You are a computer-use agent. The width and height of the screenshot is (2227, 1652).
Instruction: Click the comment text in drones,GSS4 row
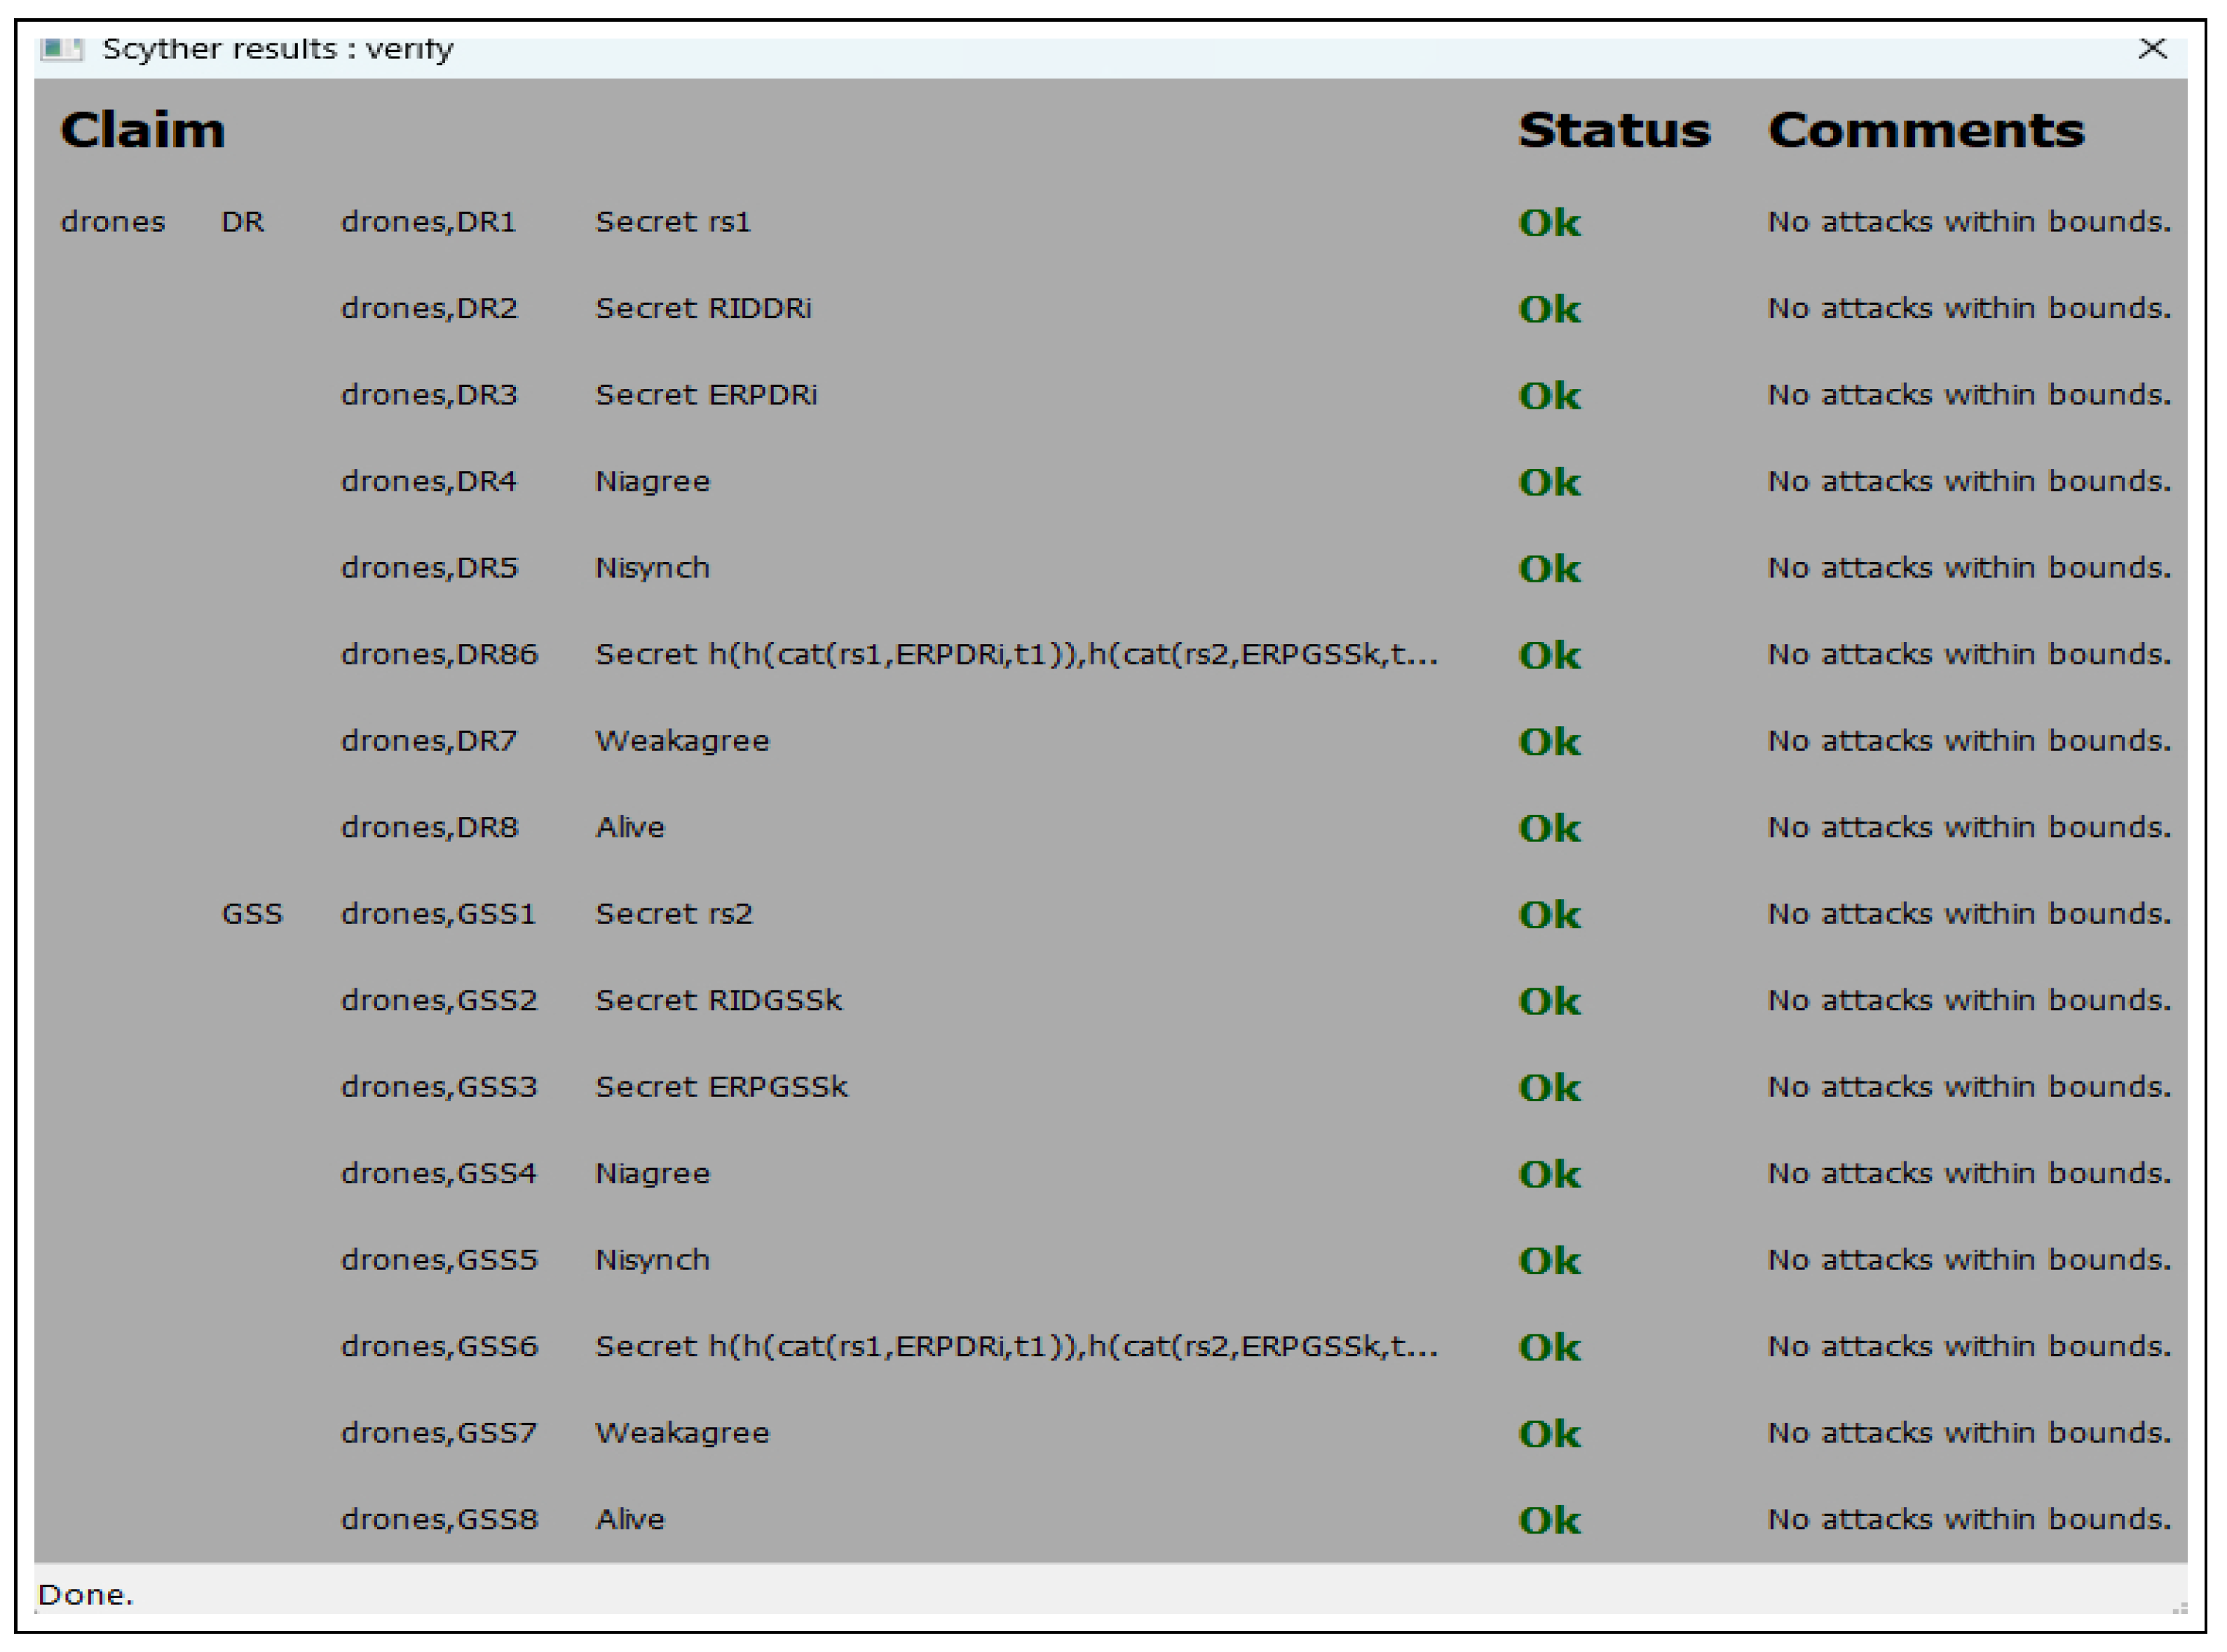coord(1968,1173)
